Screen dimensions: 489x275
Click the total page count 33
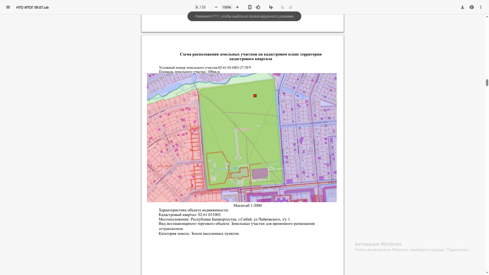[x=203, y=7]
